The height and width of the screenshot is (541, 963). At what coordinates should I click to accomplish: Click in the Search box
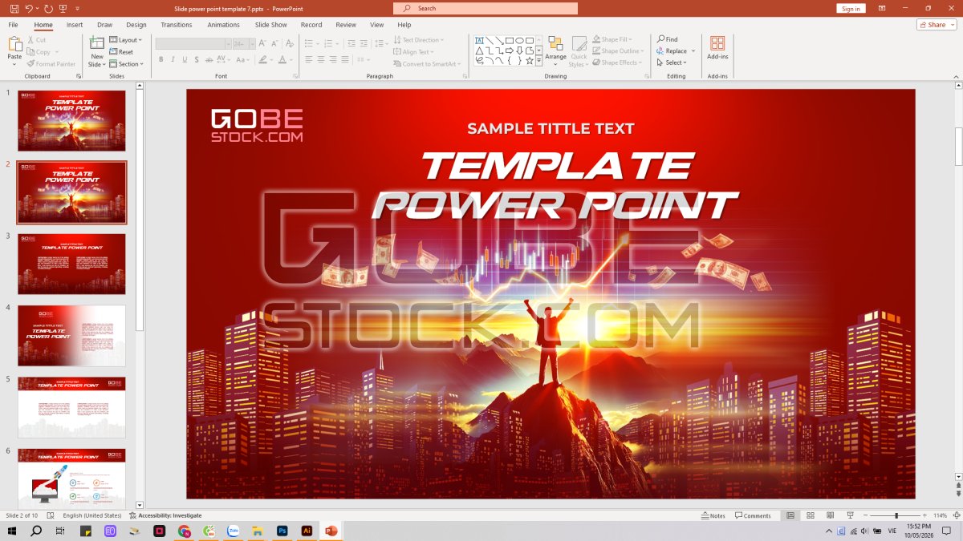pyautogui.click(x=486, y=8)
